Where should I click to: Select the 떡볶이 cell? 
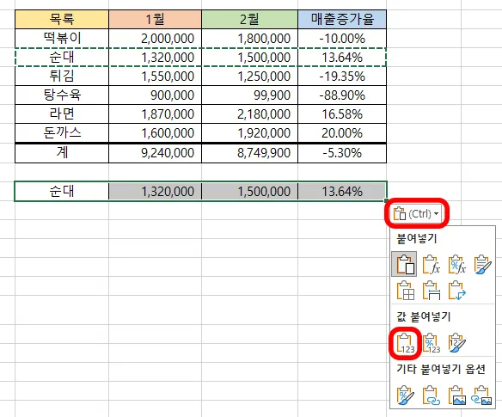coord(62,39)
